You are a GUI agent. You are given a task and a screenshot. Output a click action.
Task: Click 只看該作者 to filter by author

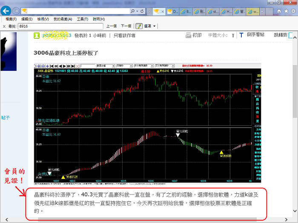[124, 35]
